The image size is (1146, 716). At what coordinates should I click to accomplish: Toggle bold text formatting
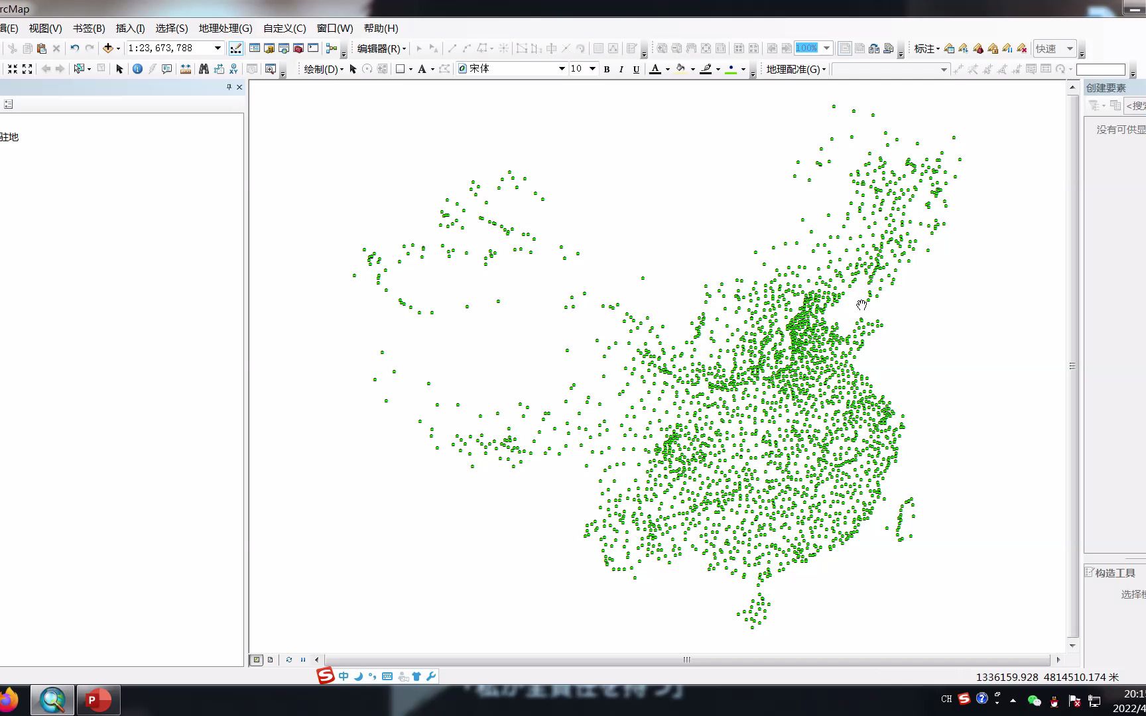pos(606,69)
